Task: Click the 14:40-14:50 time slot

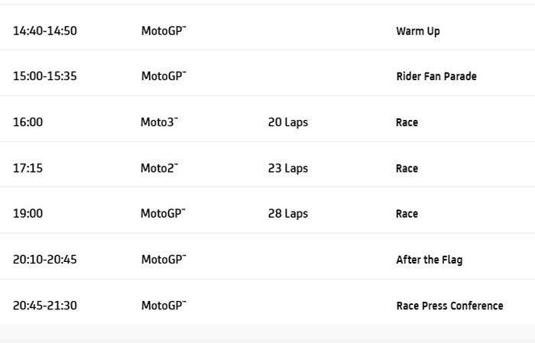Action: coord(45,31)
